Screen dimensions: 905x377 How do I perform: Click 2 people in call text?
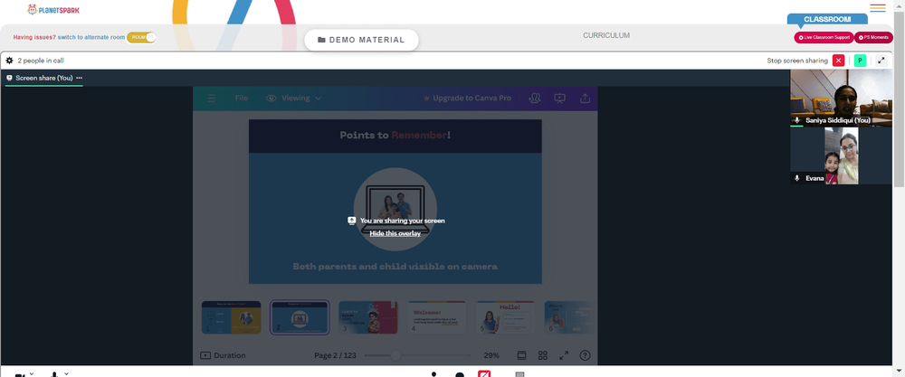pyautogui.click(x=41, y=61)
